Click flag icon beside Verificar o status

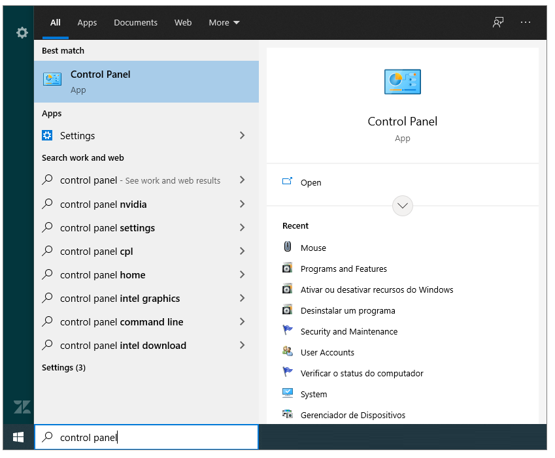pyautogui.click(x=288, y=372)
